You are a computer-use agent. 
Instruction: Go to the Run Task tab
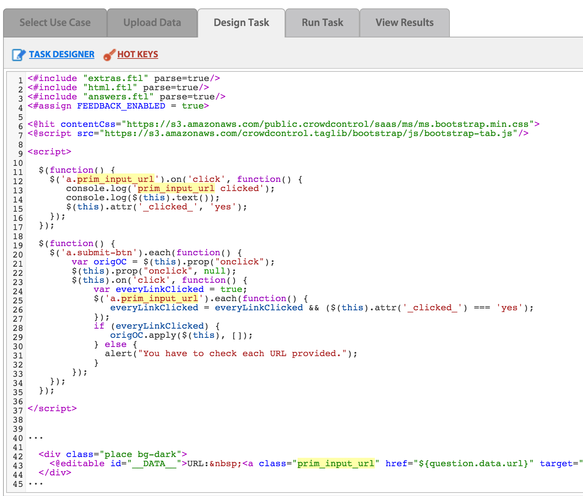coord(322,23)
